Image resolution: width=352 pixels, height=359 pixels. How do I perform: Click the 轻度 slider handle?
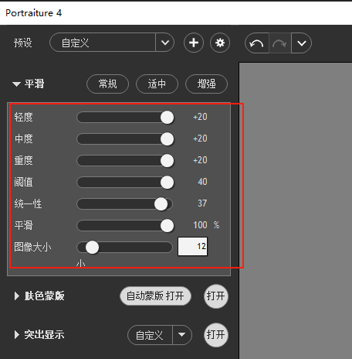167,118
